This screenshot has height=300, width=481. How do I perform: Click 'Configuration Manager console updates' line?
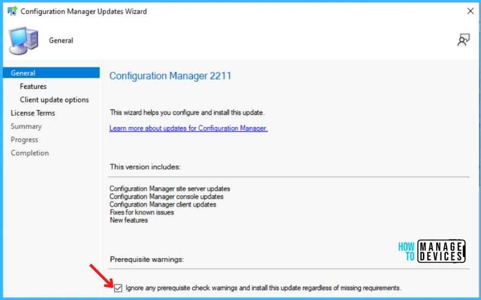[x=166, y=197]
